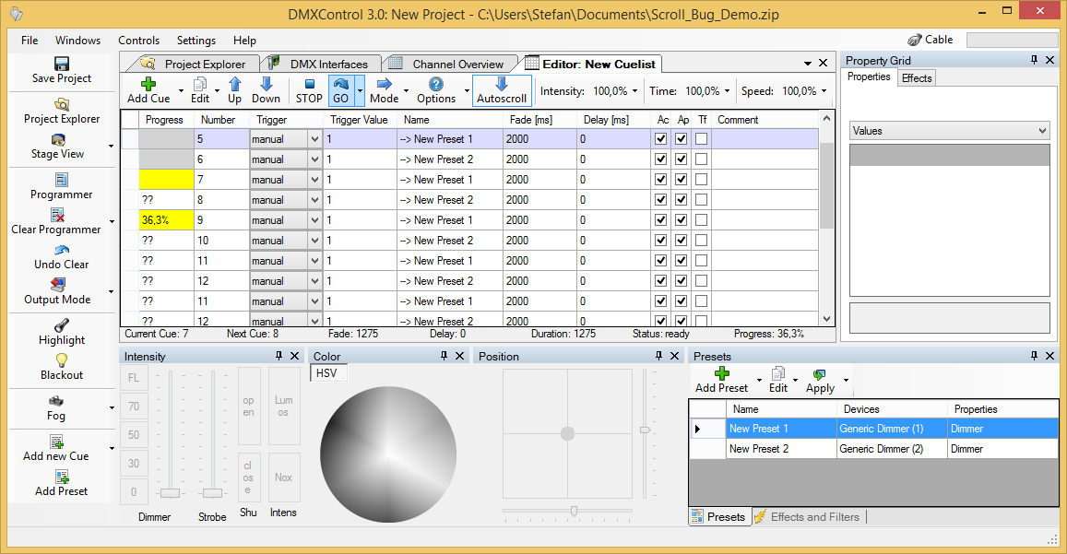Expand the Values dropdown in Property Grid
1067x554 pixels.
(1042, 131)
